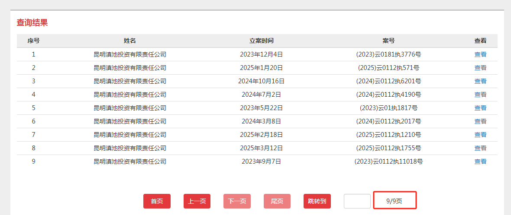Click 查看 for case (2025)云0112执1210号
Viewport: 511px width, 215px height.
pyautogui.click(x=480, y=134)
